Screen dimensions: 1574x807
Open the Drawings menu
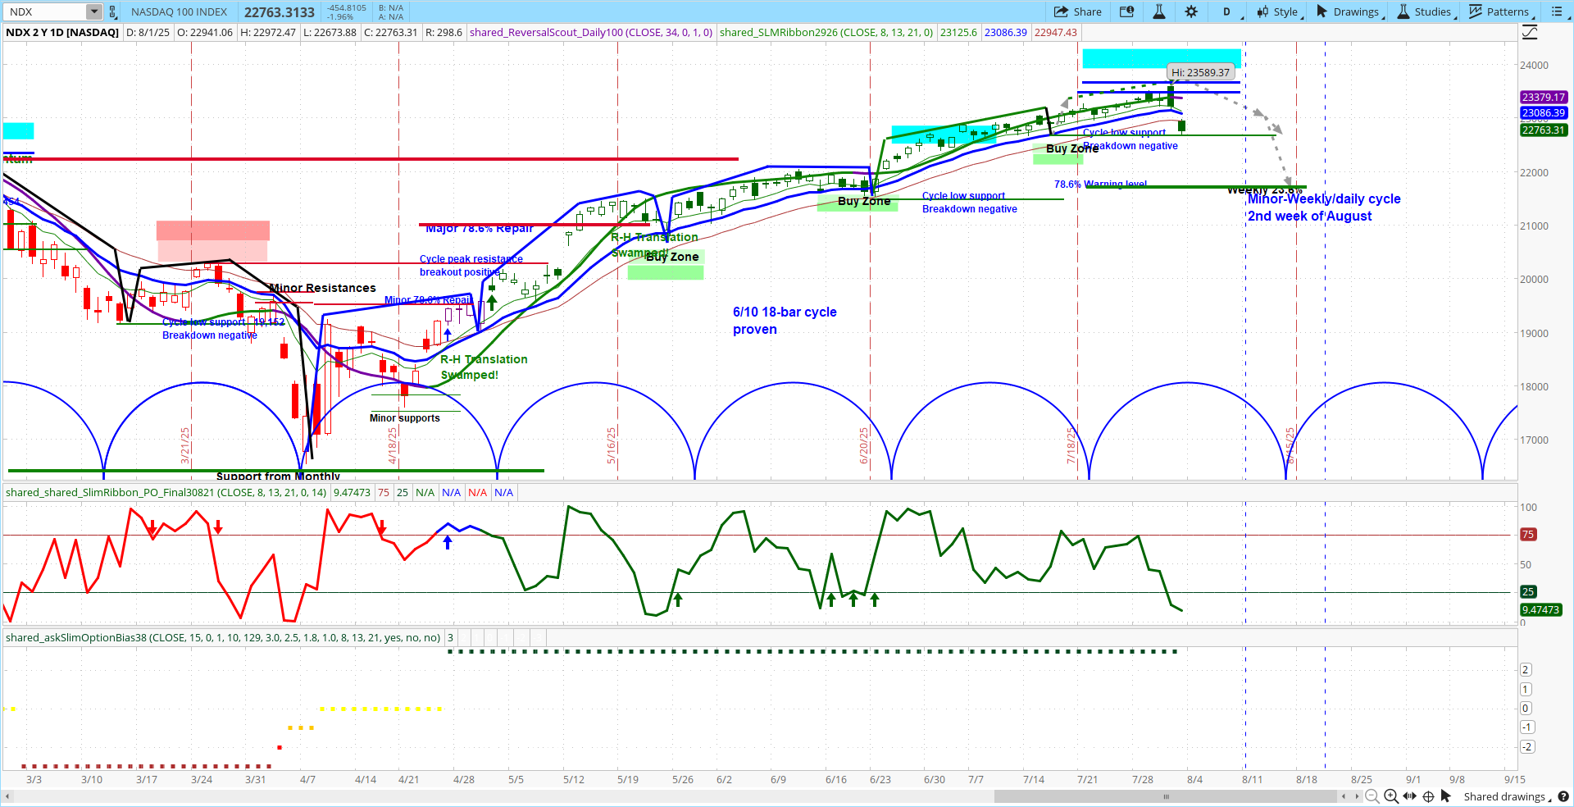click(x=1349, y=11)
